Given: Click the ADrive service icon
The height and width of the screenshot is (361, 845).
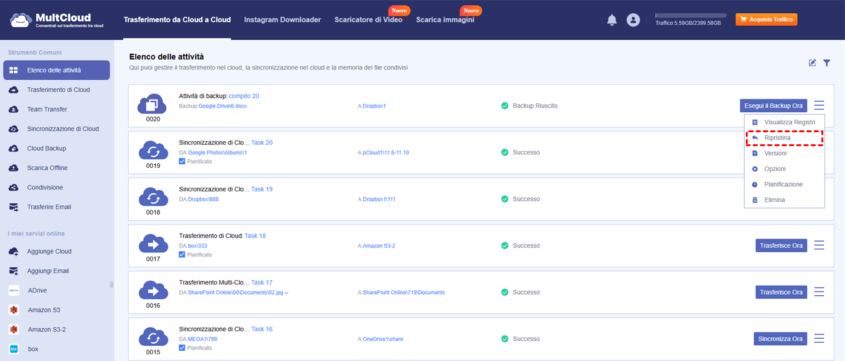Looking at the screenshot, I should 14,290.
